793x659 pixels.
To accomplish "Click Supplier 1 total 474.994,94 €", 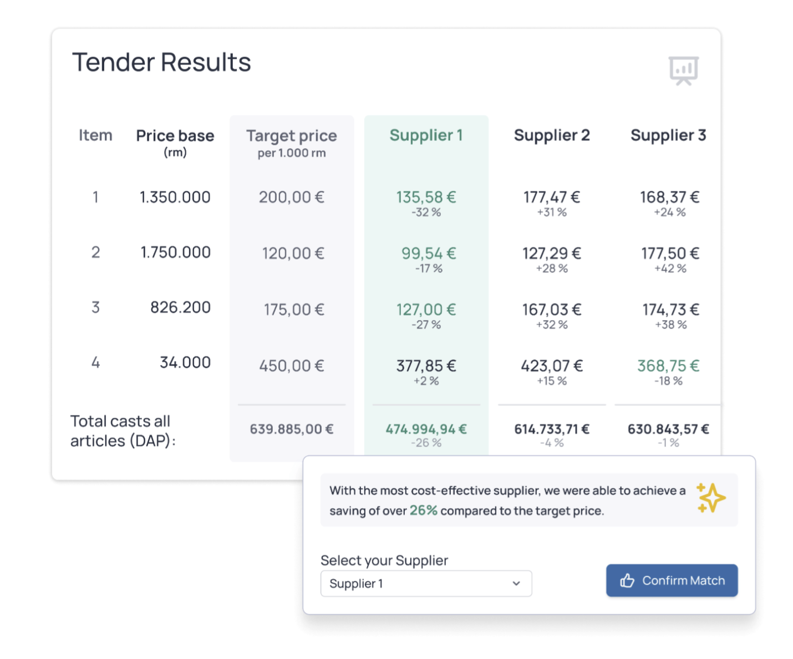I will [426, 429].
